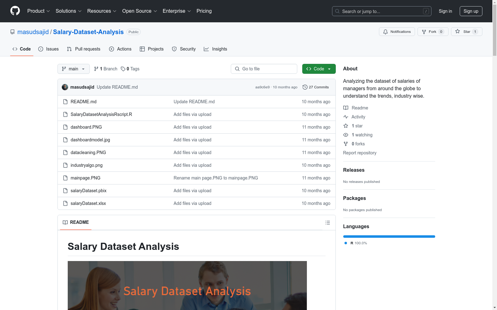
Task: Open the green Code clone dropdown
Action: (319, 69)
